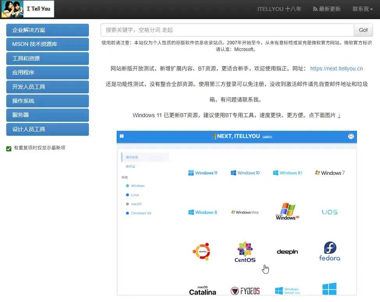Select the Windows filter dot
This screenshot has height=302, width=380.
127,186
